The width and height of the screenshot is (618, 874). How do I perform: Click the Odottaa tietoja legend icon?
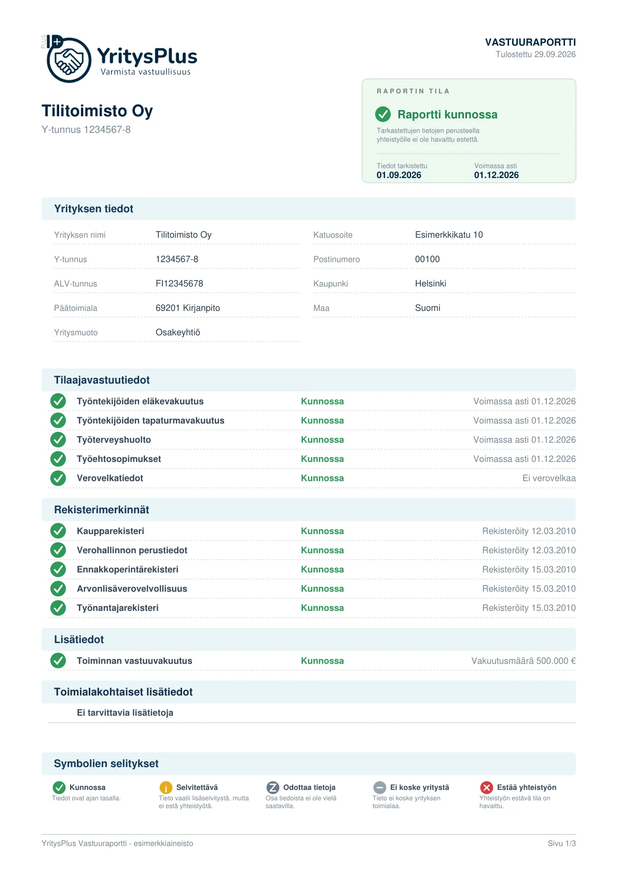(x=273, y=787)
